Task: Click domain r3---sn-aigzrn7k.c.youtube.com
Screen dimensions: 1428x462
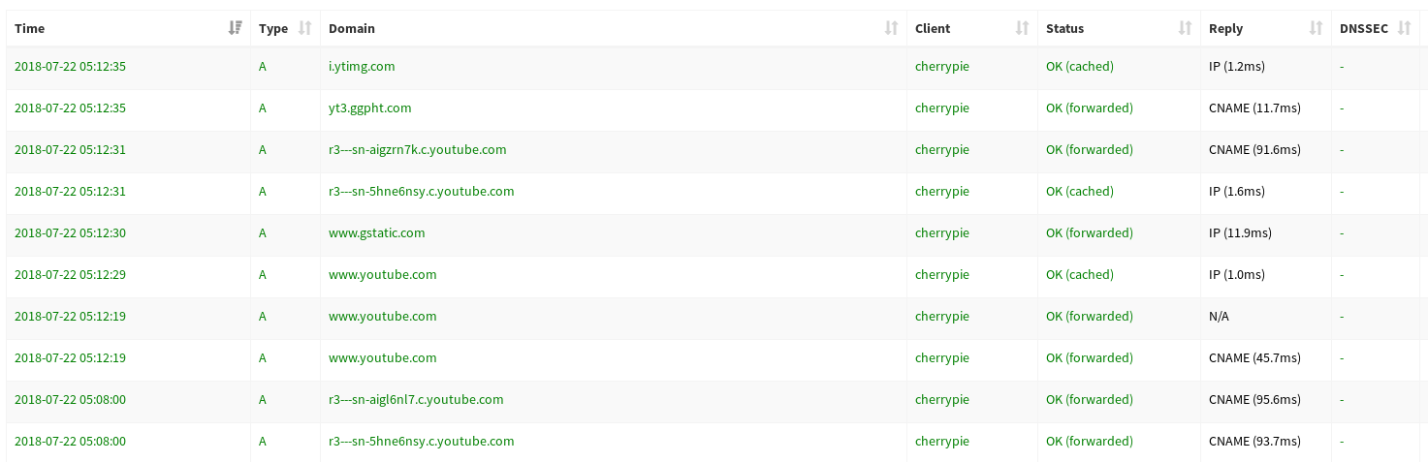Action: click(417, 150)
